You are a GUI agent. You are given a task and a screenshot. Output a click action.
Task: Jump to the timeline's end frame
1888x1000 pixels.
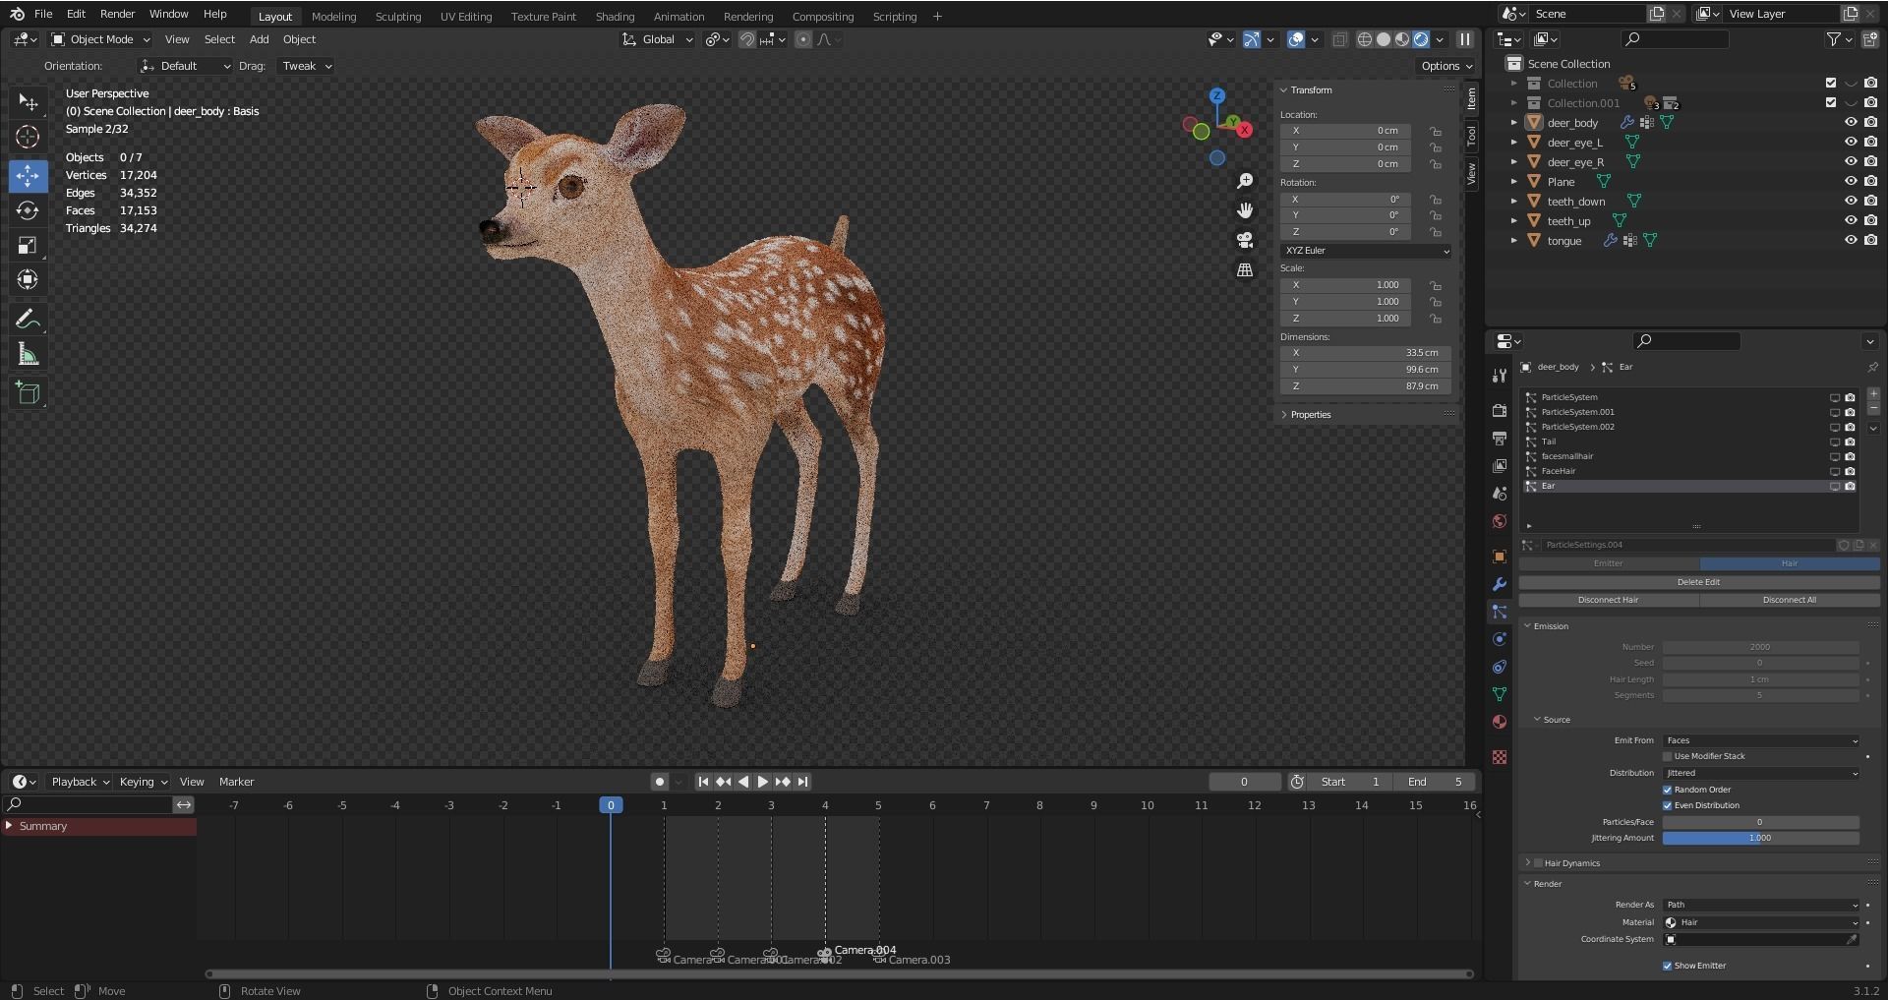(x=802, y=782)
